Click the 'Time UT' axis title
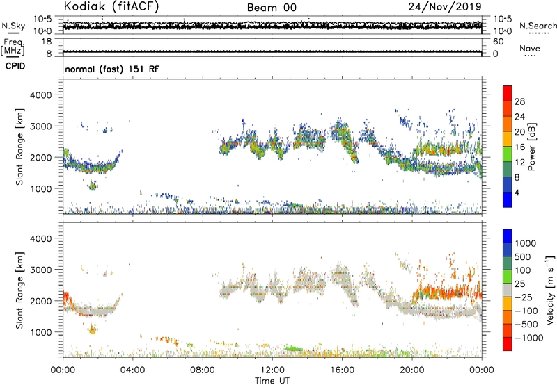Image resolution: width=557 pixels, height=385 pixels. point(272,381)
